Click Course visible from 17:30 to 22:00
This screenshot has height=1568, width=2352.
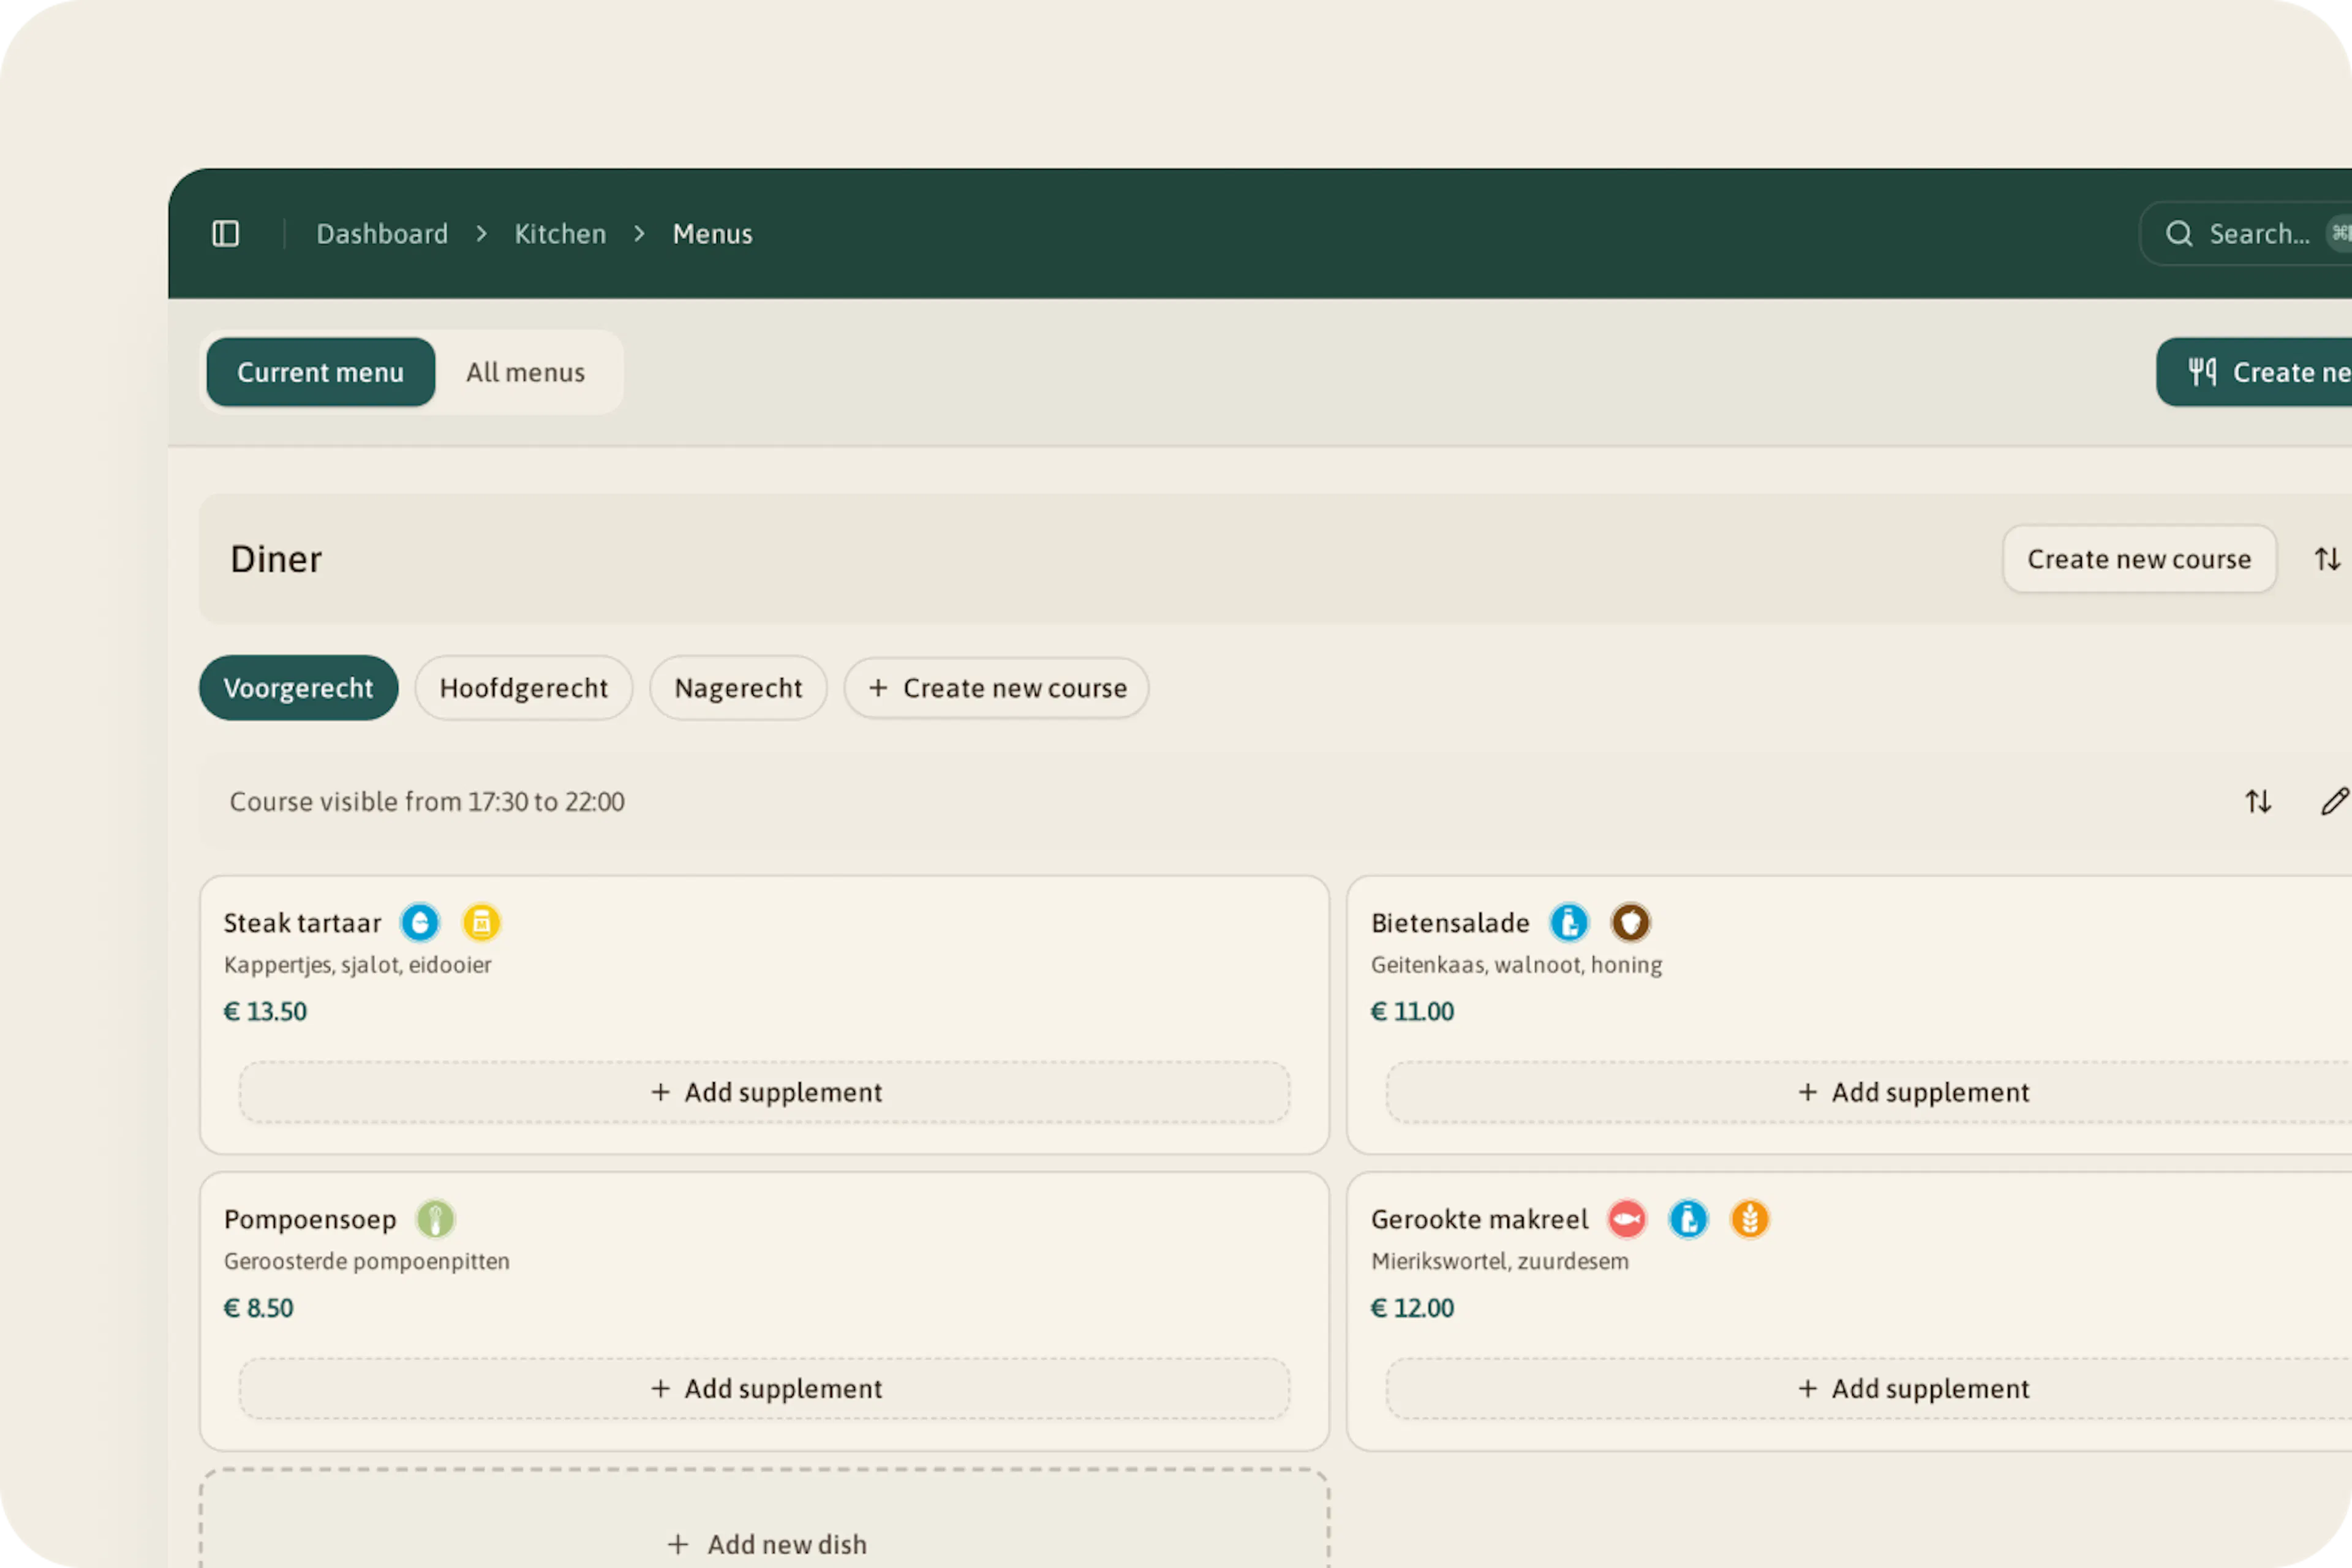coord(427,802)
